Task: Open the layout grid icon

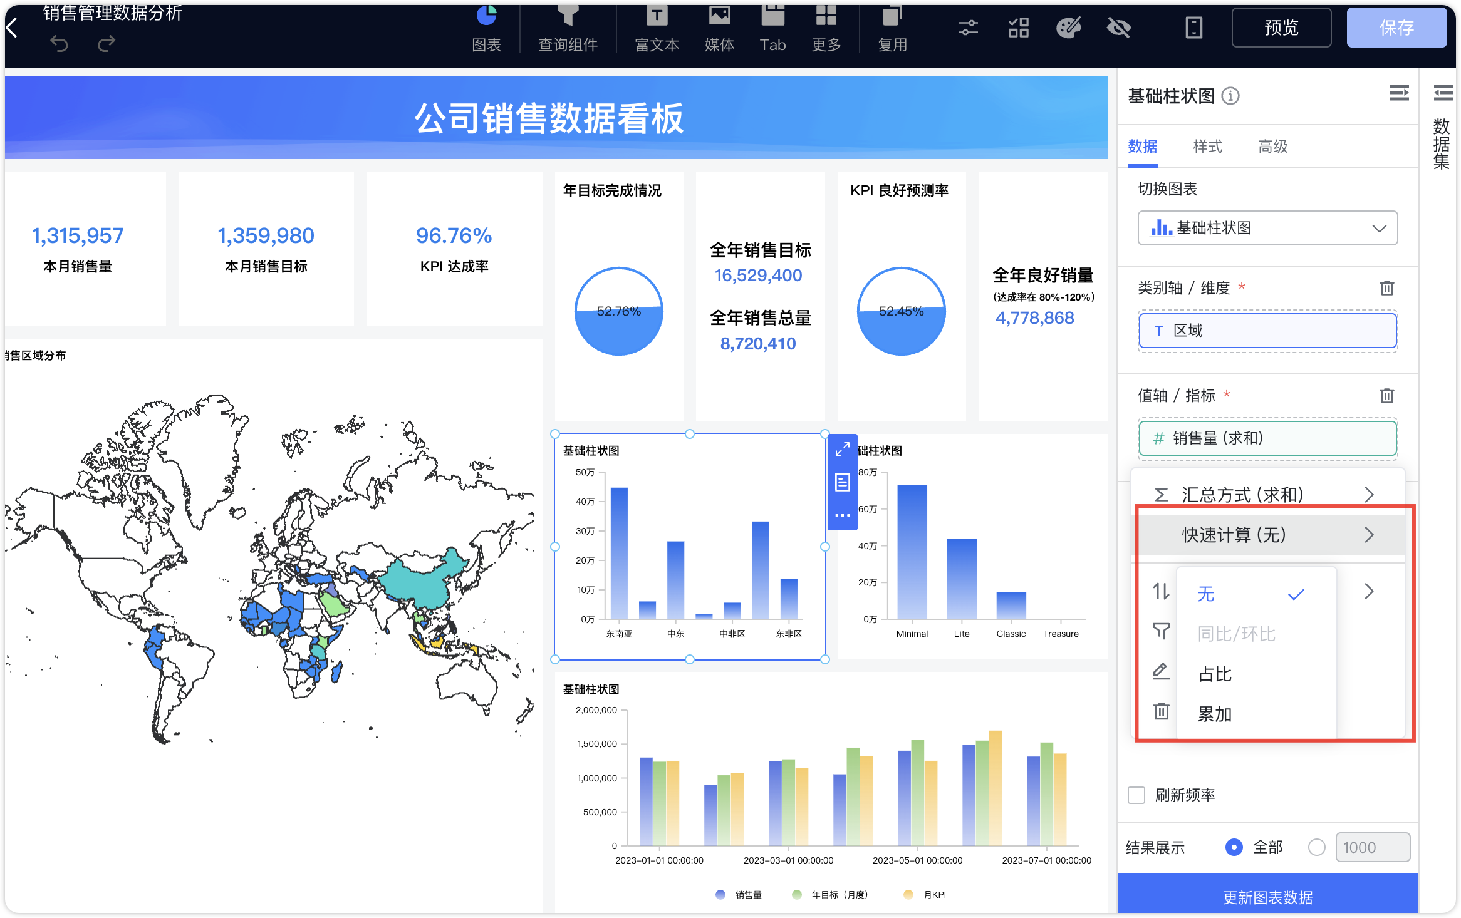Action: click(x=1019, y=28)
